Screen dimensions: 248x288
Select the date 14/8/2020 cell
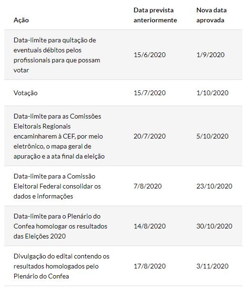click(149, 226)
